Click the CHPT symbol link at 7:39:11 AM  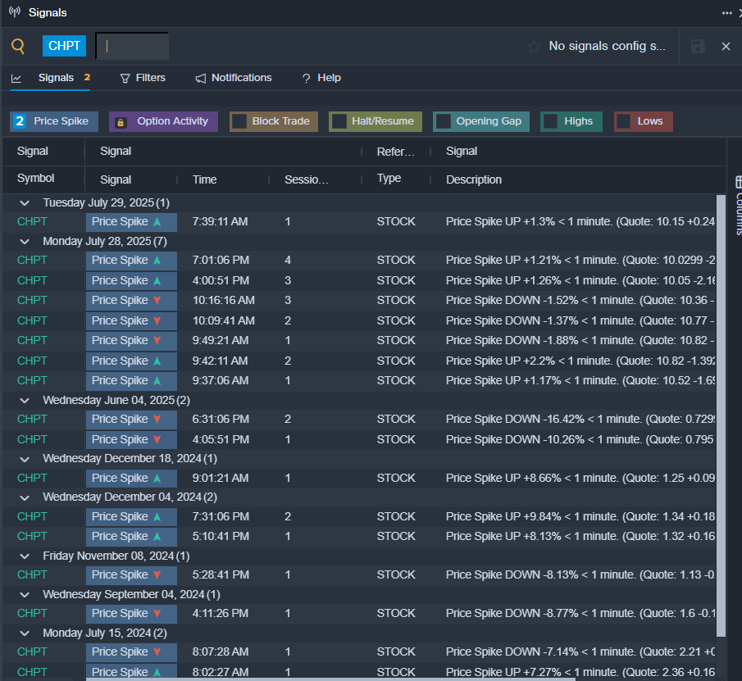tap(32, 222)
